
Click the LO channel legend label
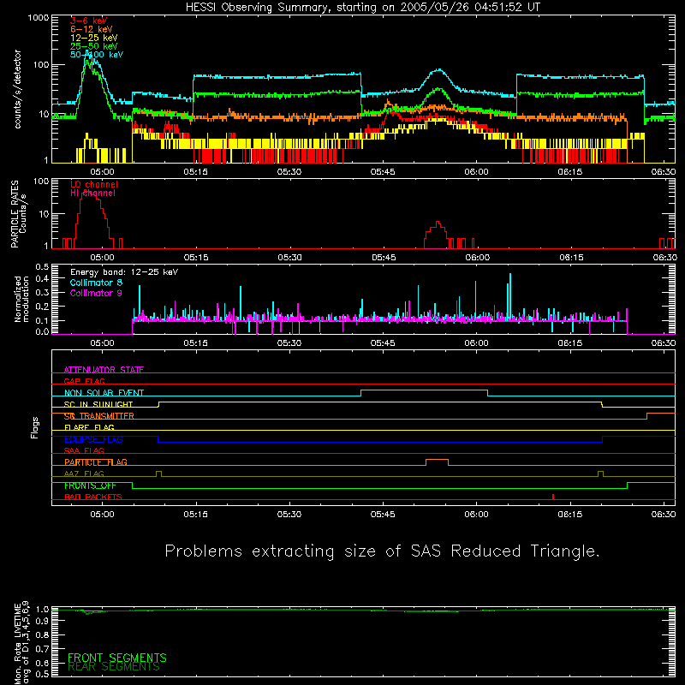point(94,184)
